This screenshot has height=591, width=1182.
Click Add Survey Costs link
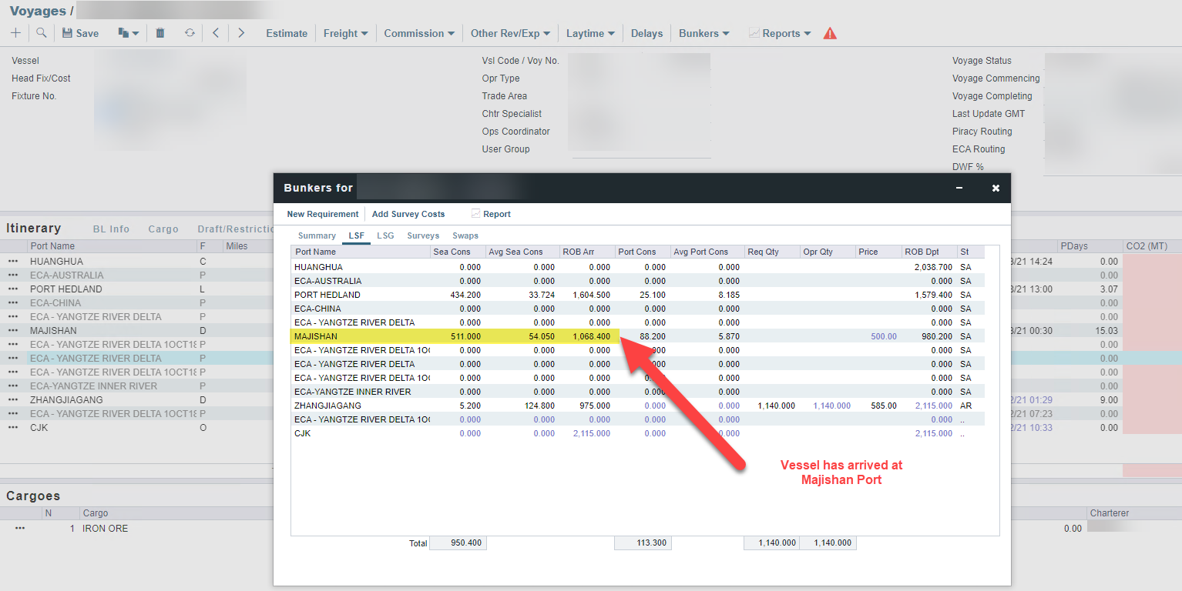pos(408,214)
